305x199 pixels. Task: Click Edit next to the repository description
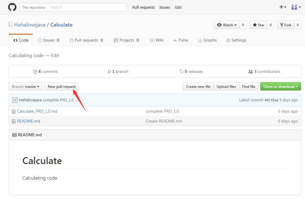(55, 56)
